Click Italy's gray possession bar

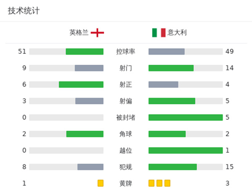[x=166, y=52]
